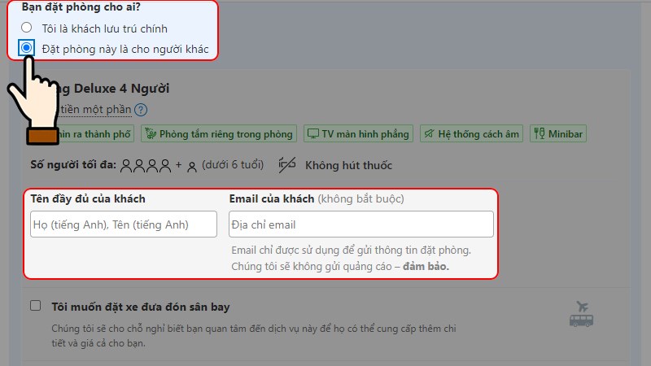
Task: Click 'Không hút thuốc' text
Action: (348, 165)
